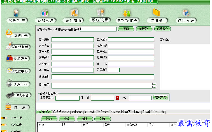
Task: Click the 通讯地址 input field
Action: tap(103, 77)
